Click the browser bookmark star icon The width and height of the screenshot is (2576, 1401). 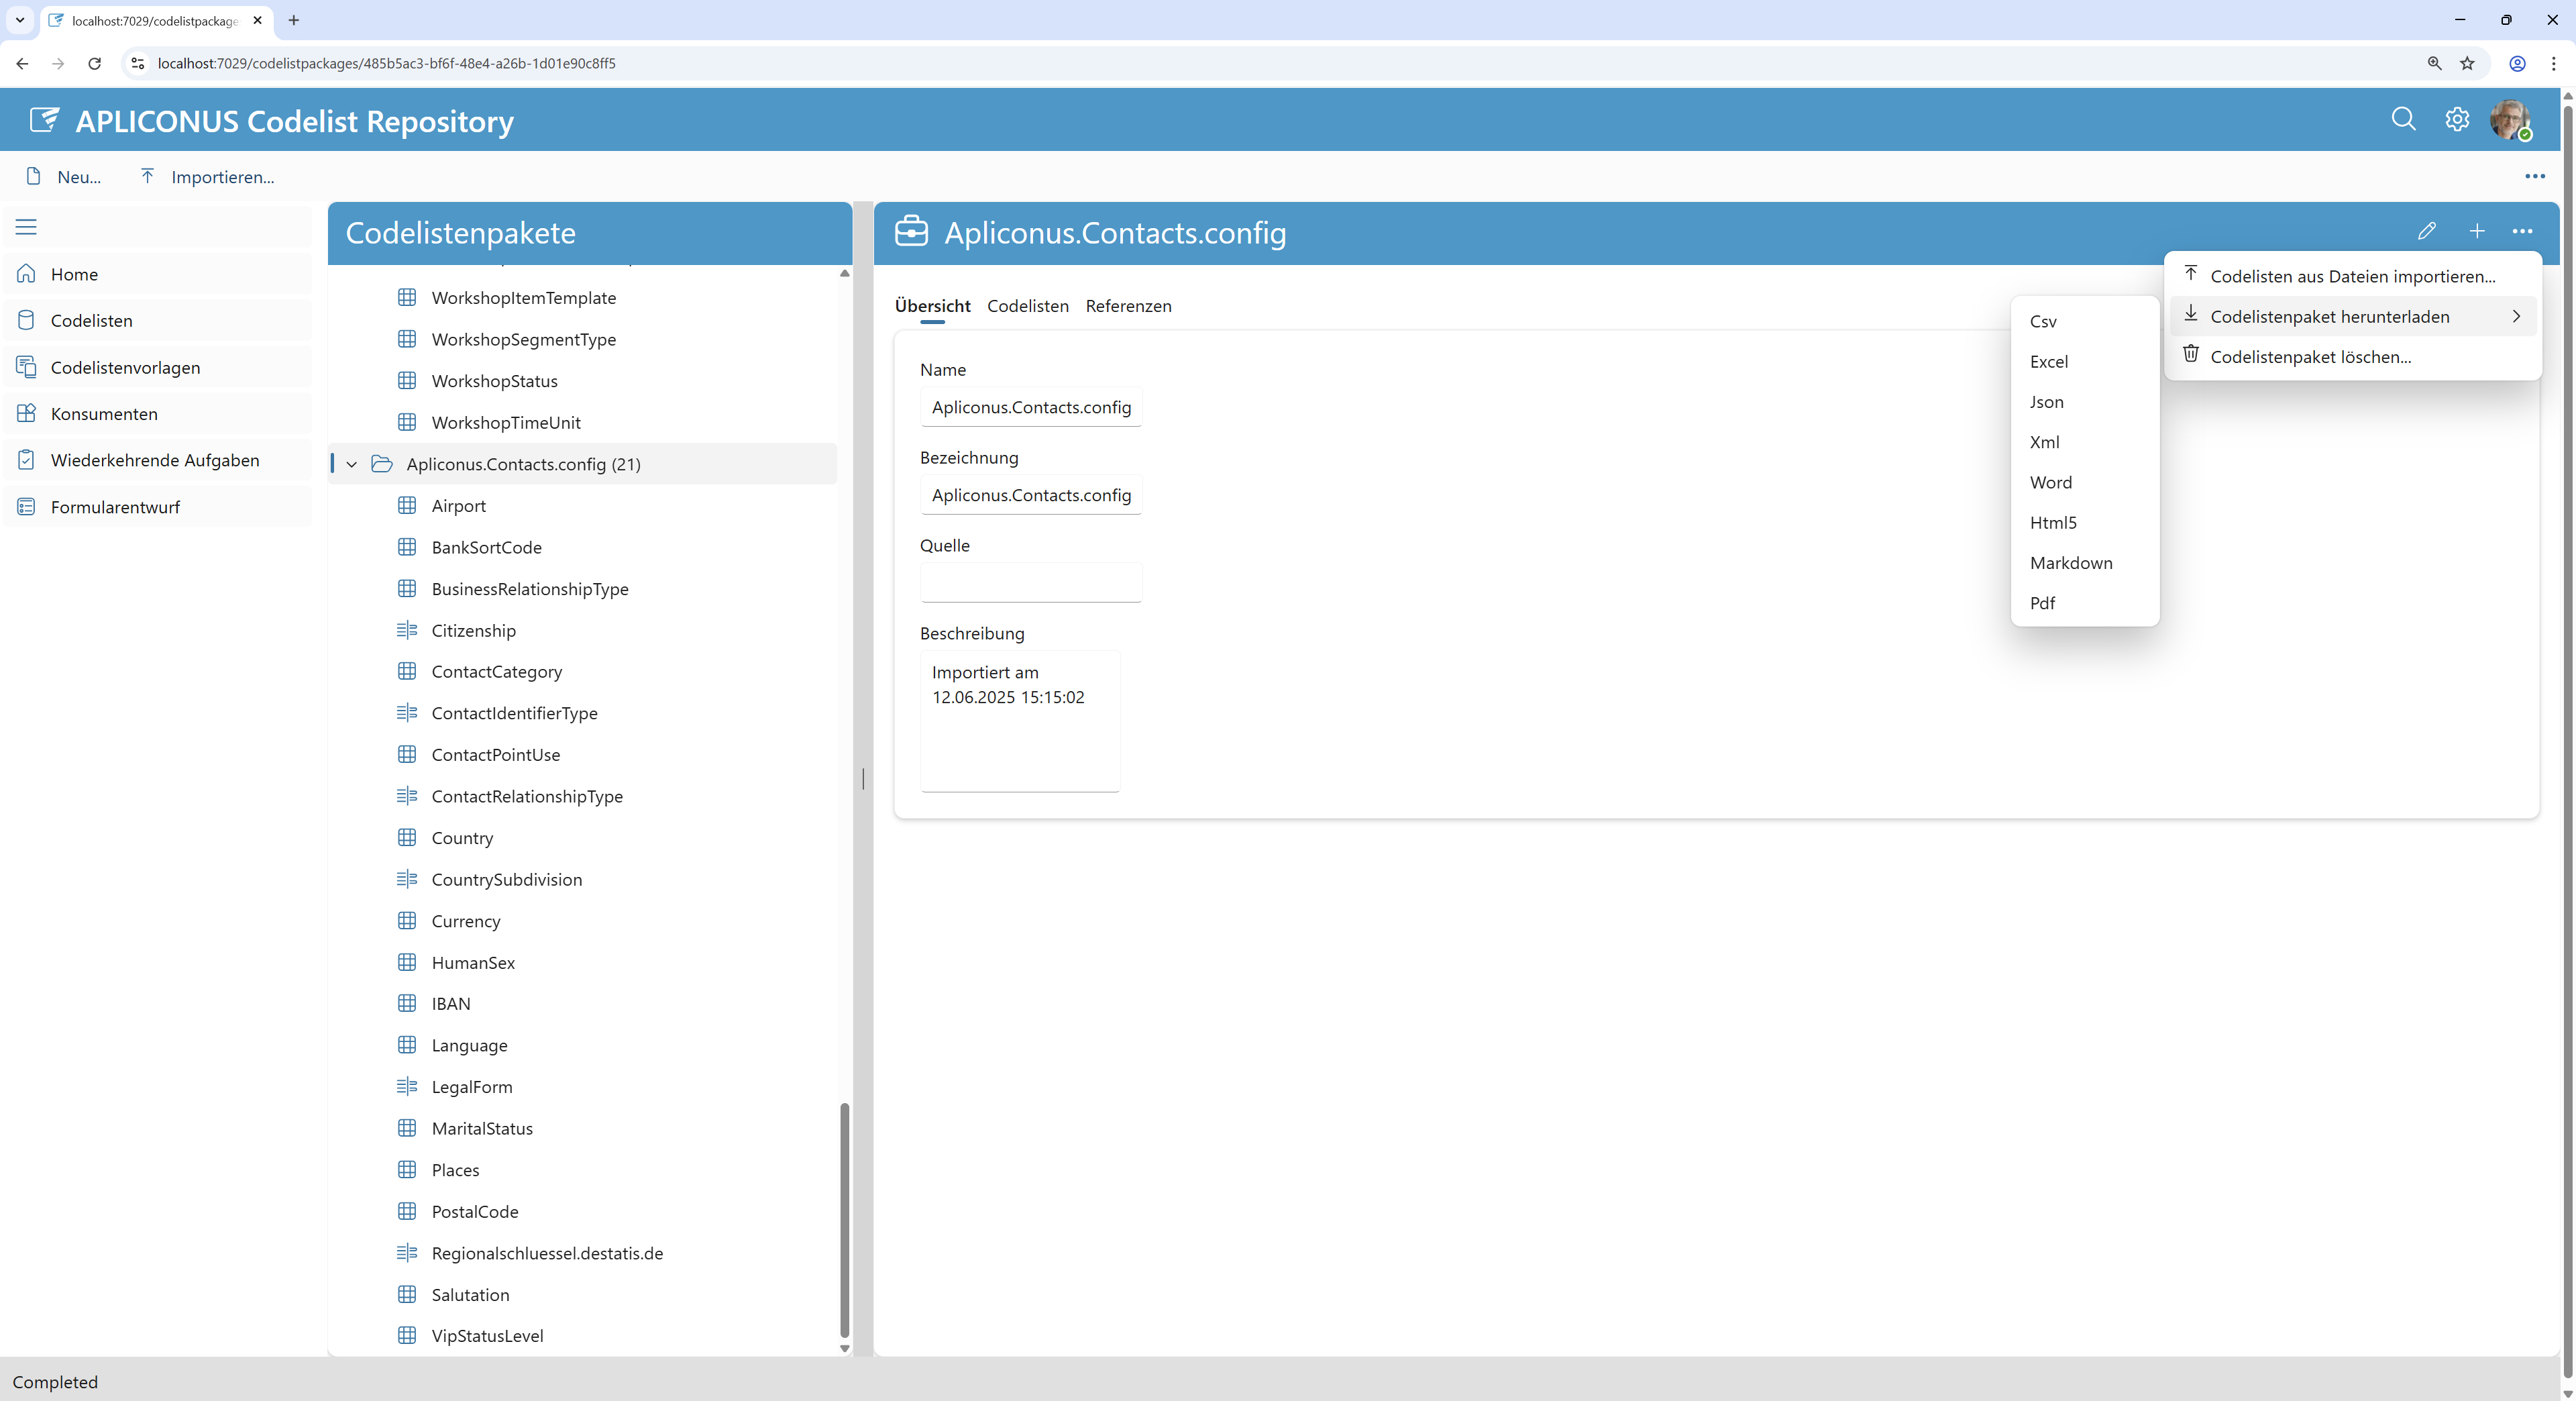(x=2468, y=63)
